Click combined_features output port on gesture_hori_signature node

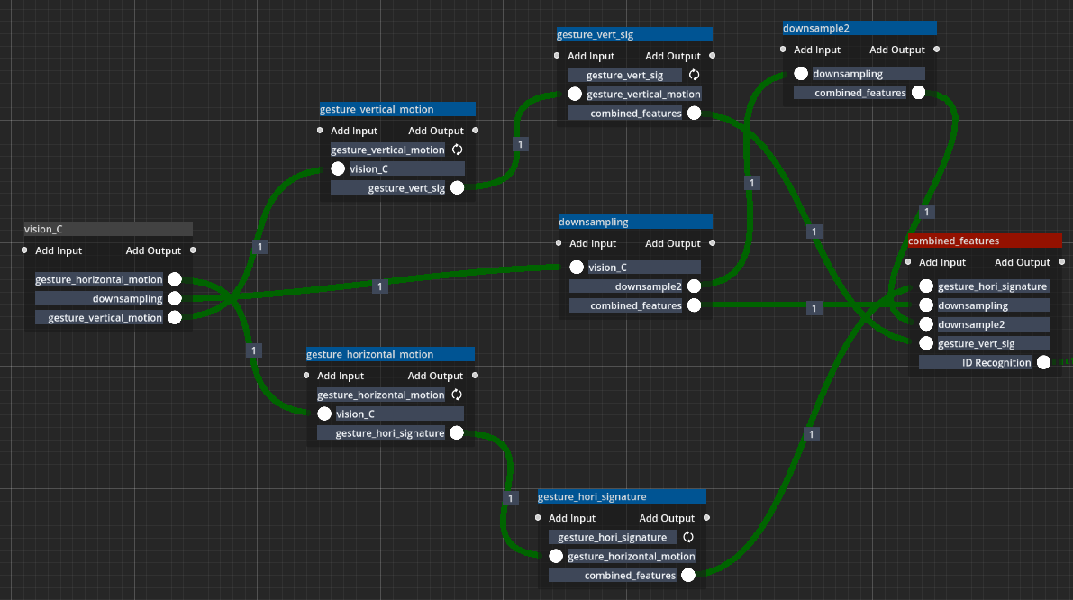688,575
